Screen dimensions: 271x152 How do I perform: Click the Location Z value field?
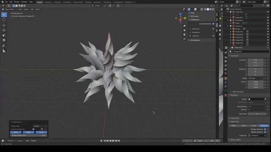pos(255,65)
